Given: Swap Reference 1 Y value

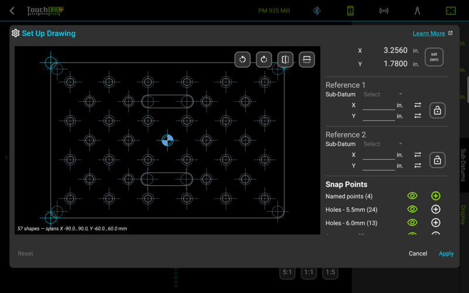Looking at the screenshot, I should [417, 116].
